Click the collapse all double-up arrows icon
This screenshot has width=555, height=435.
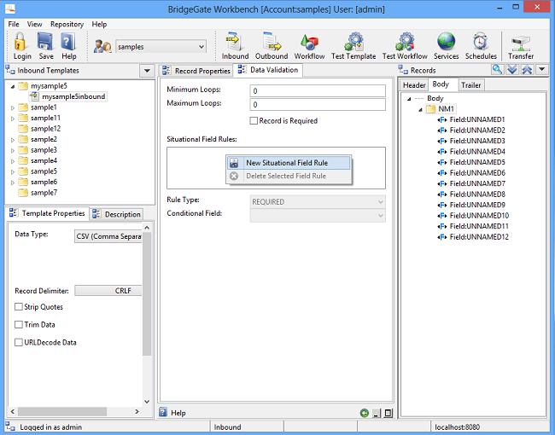pos(527,70)
